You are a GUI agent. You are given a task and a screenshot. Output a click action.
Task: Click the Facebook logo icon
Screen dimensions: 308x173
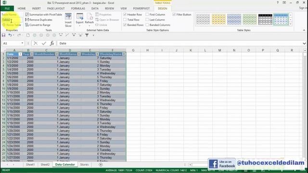pyautogui.click(x=213, y=164)
